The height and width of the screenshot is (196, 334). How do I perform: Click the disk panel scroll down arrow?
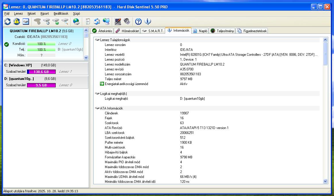click(x=86, y=57)
